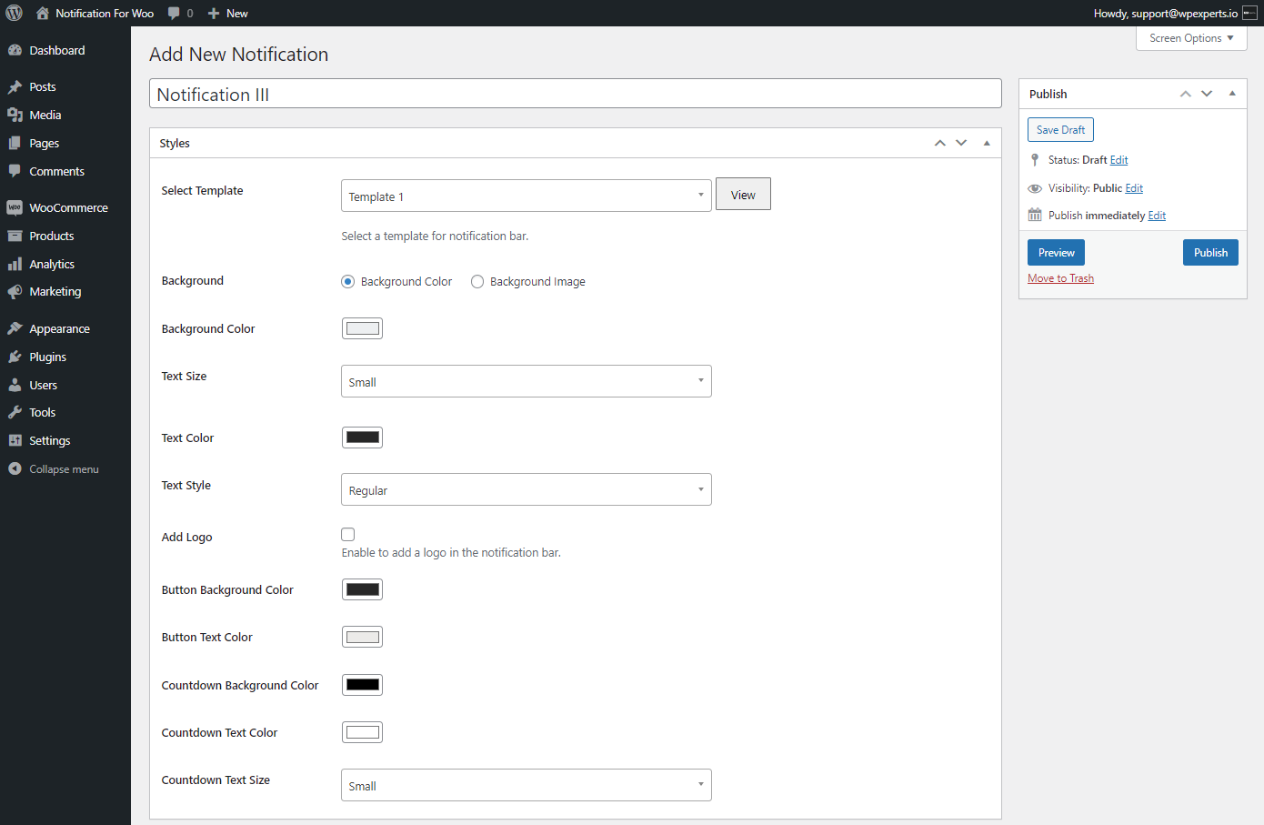Click the Notification III title field
Viewport: 1264px width, 825px height.
(x=576, y=94)
